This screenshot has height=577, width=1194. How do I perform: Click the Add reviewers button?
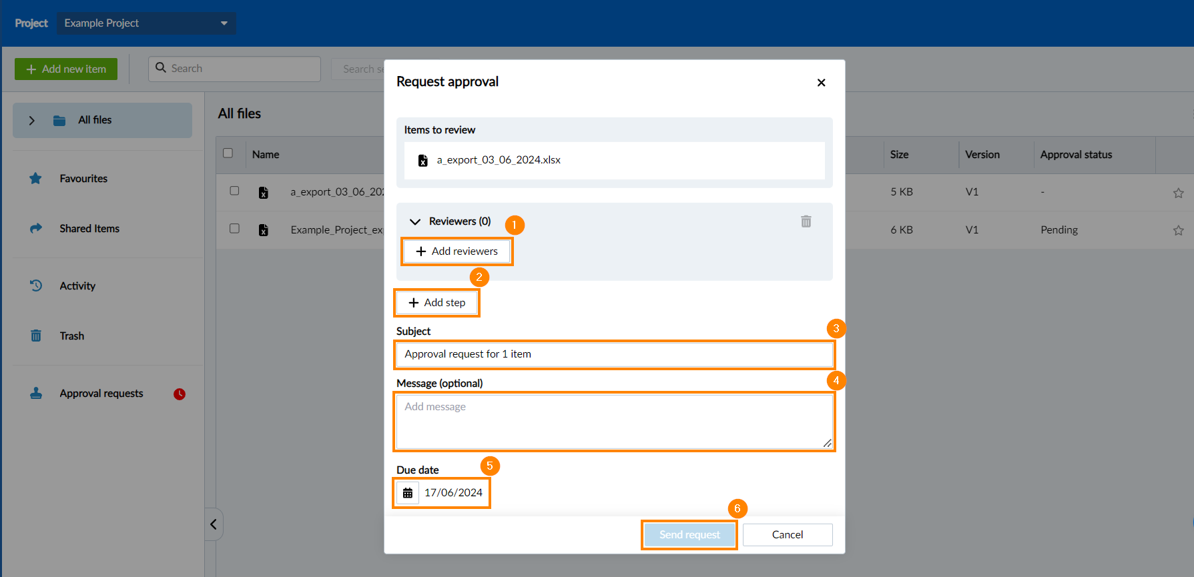tap(457, 251)
